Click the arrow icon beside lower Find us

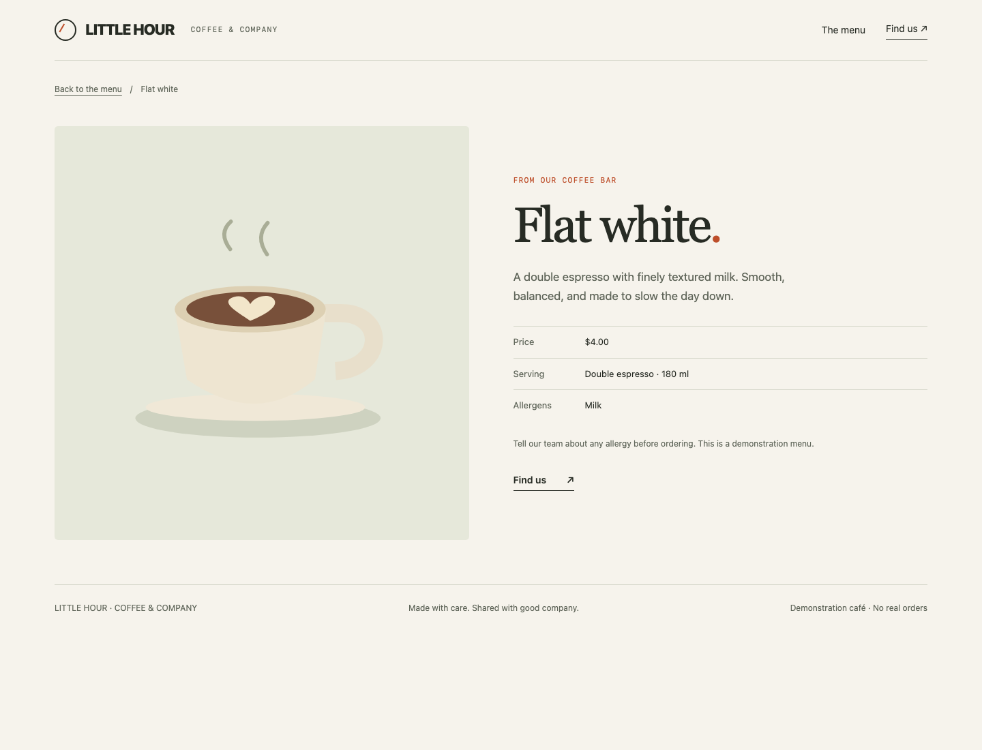click(x=570, y=480)
